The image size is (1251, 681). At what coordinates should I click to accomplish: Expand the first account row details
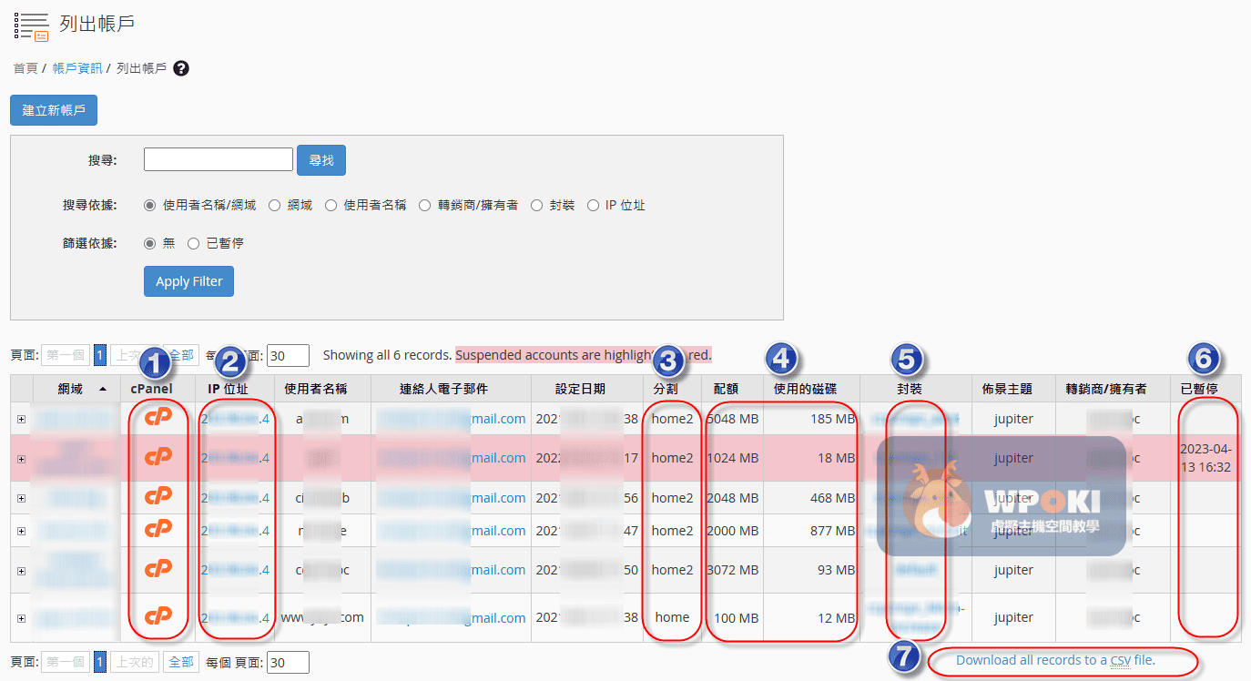21,420
